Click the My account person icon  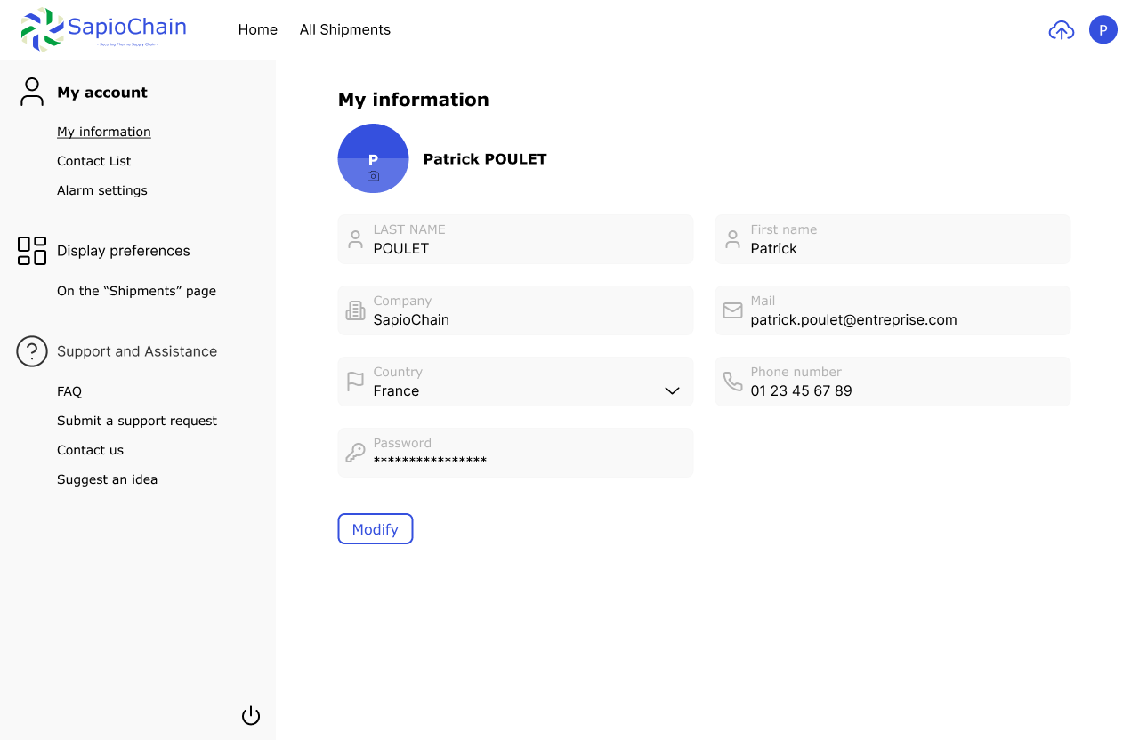(x=32, y=92)
